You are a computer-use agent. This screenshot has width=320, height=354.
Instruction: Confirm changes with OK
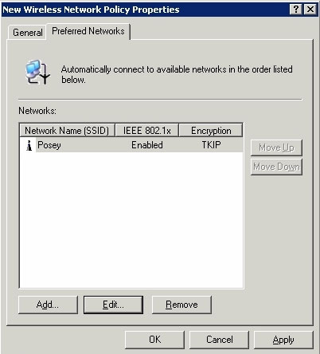[x=154, y=340]
